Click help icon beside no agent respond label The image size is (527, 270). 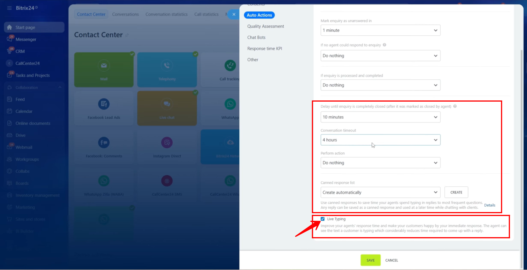[384, 45]
